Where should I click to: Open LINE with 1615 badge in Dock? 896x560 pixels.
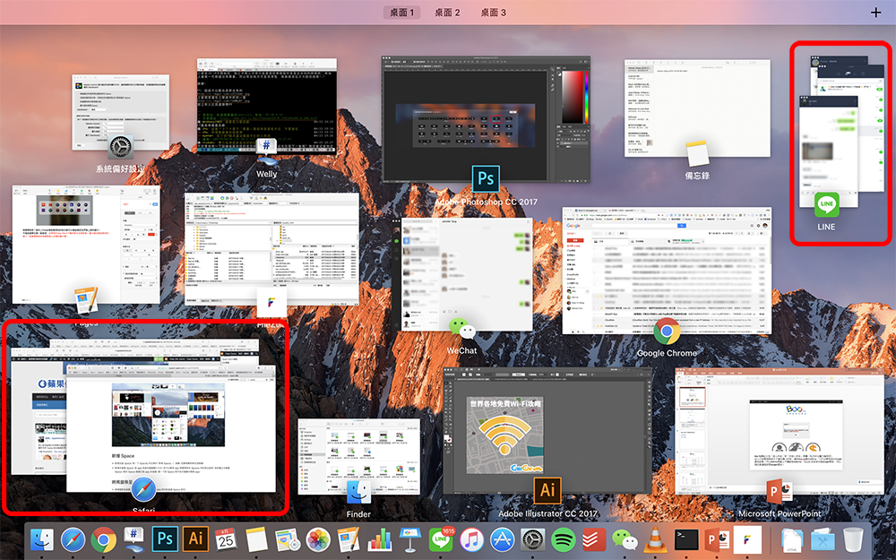click(x=441, y=539)
